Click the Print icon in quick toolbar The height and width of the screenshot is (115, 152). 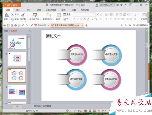click(x=16, y=25)
